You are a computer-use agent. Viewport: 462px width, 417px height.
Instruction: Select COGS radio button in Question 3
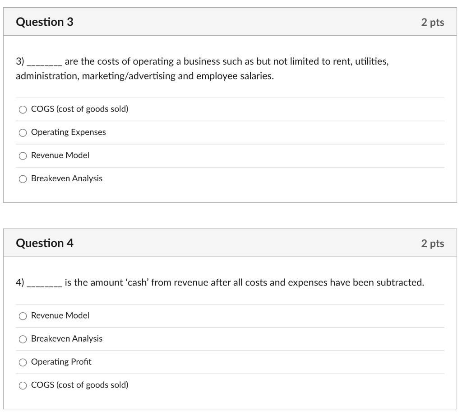click(23, 109)
